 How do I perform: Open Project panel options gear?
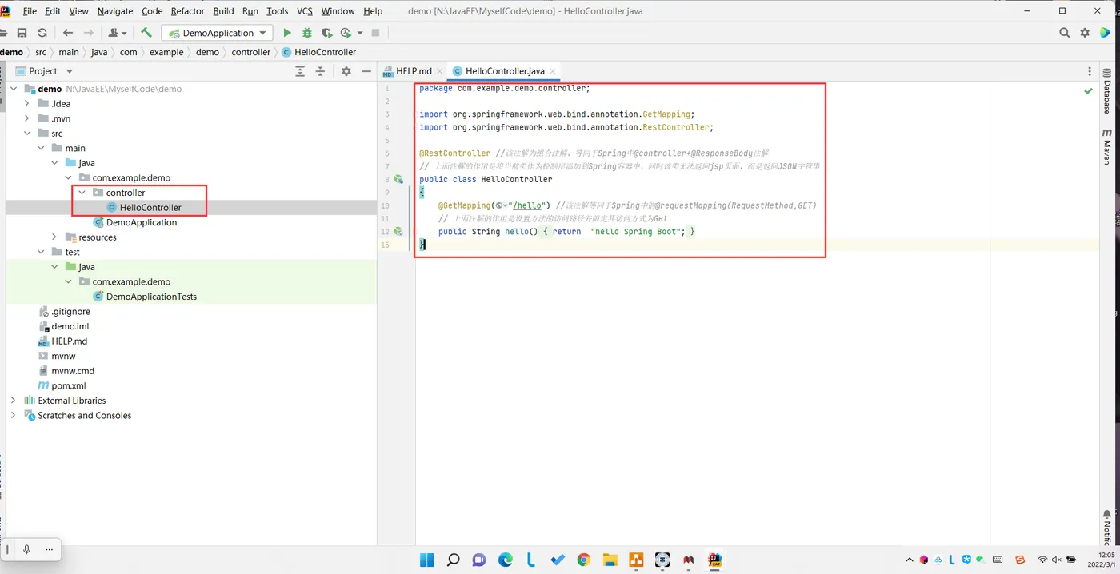[x=346, y=71]
